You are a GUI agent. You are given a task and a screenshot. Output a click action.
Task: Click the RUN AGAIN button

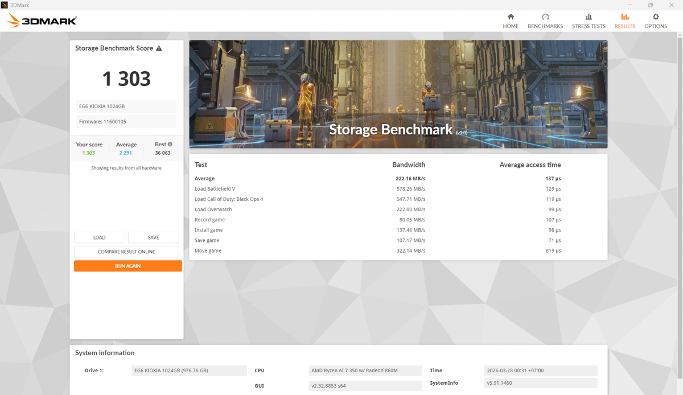point(127,266)
